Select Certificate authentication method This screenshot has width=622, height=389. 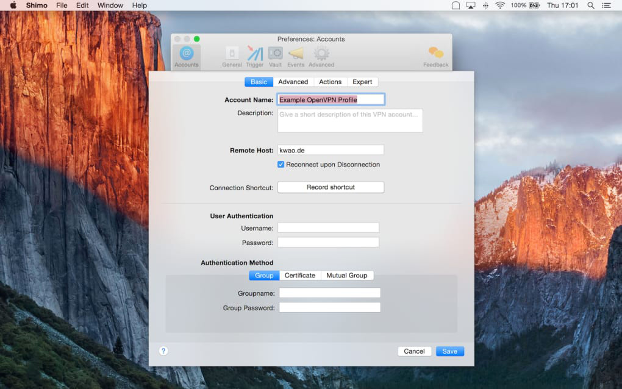(300, 275)
